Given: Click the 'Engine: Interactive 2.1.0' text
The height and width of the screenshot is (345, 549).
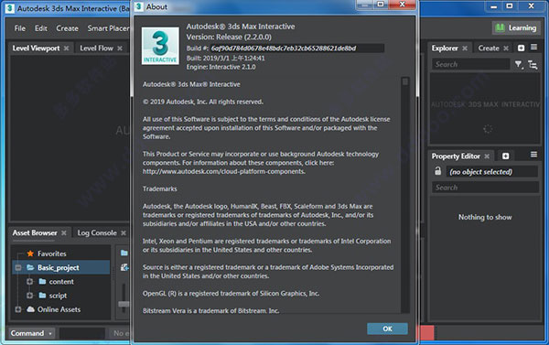Looking at the screenshot, I should coord(221,67).
